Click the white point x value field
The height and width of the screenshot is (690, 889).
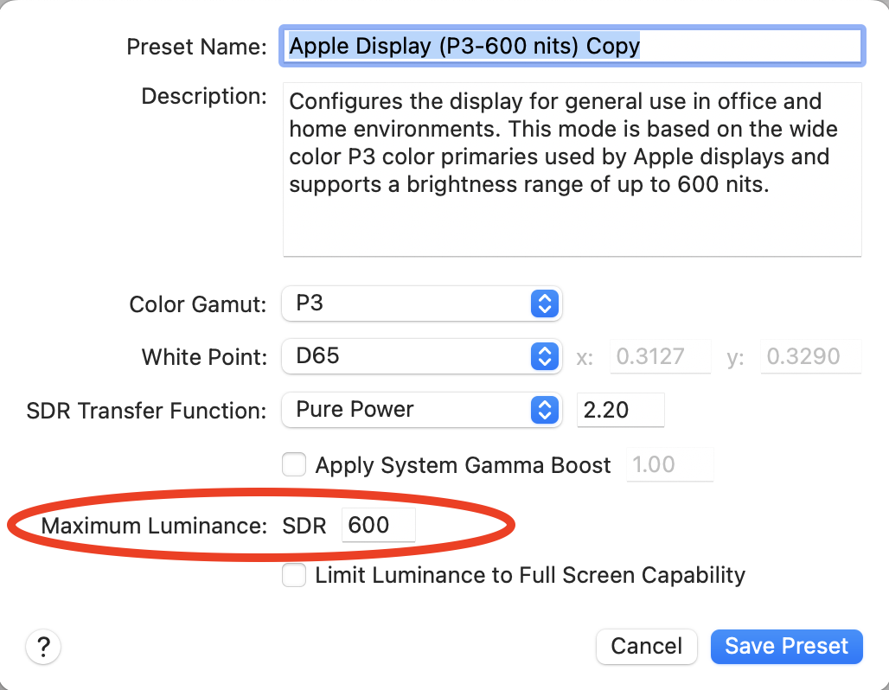(661, 356)
